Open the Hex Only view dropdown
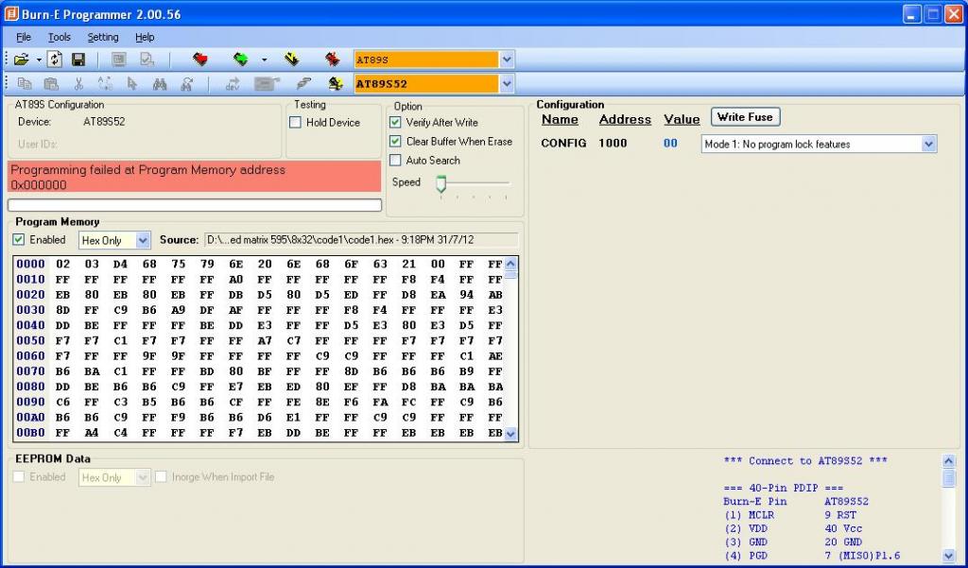The width and height of the screenshot is (968, 568). (x=143, y=241)
